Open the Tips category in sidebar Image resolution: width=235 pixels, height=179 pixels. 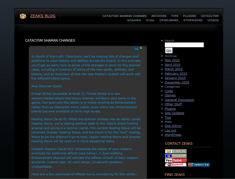point(168,117)
